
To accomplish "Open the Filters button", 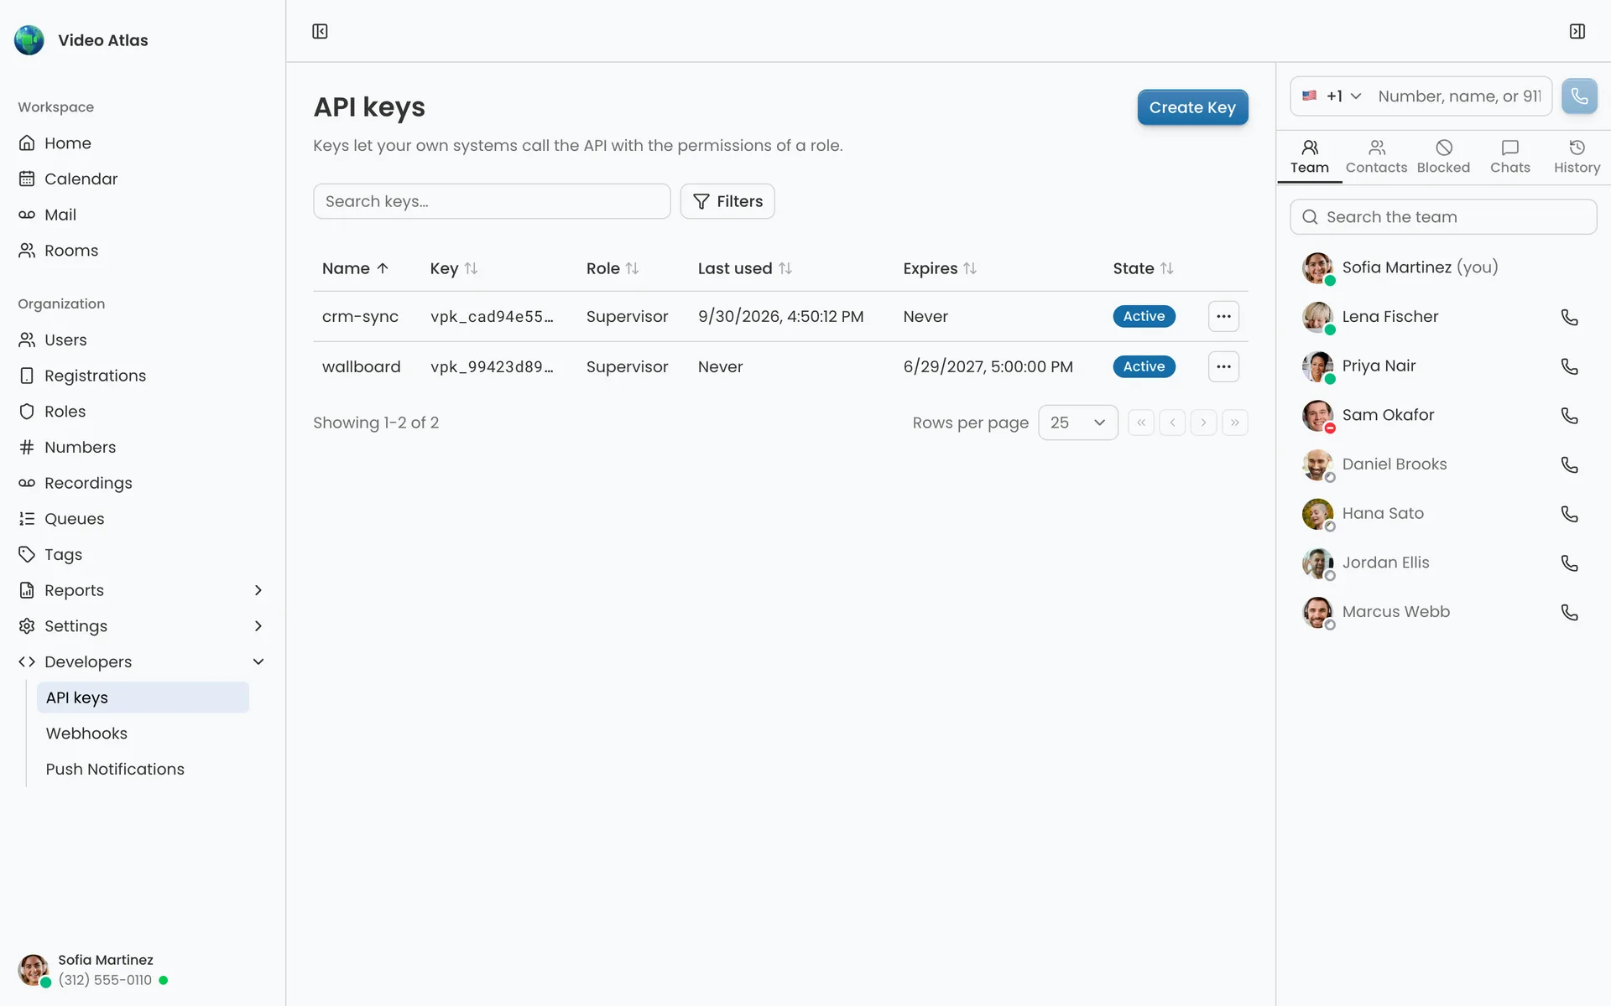I will click(727, 201).
